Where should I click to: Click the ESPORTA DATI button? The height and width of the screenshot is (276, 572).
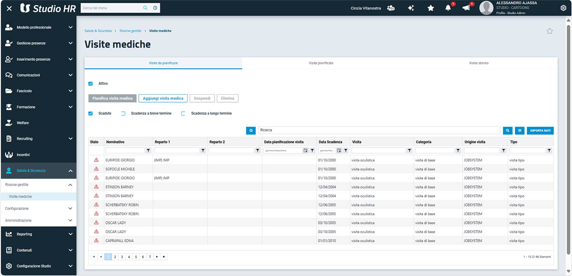540,130
